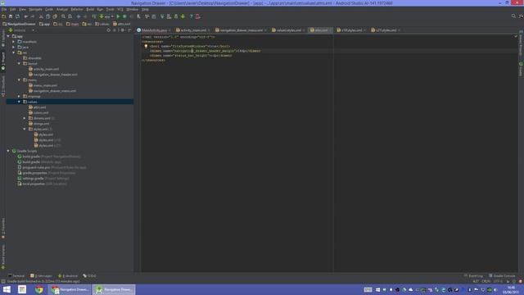Collapse the res folder
This screenshot has height=295, width=524.
(14, 52)
